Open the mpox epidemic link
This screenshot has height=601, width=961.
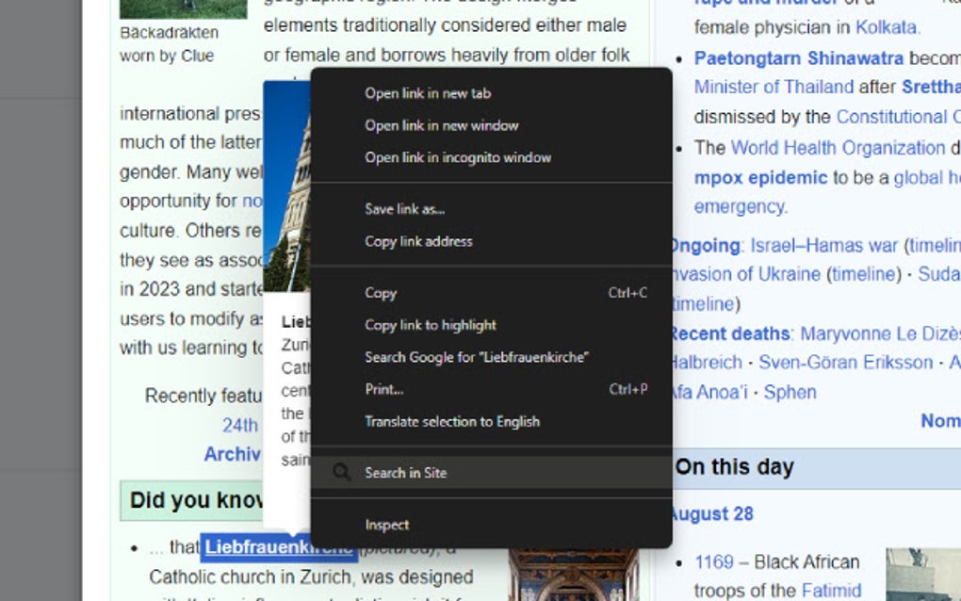coord(758,177)
